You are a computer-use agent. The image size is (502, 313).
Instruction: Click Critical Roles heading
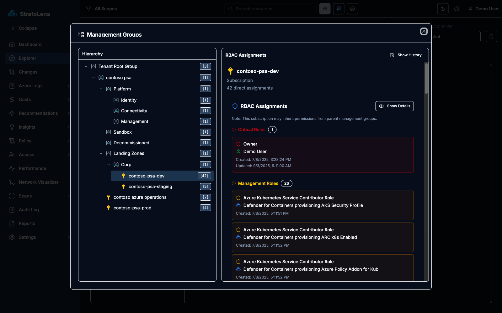tap(252, 130)
